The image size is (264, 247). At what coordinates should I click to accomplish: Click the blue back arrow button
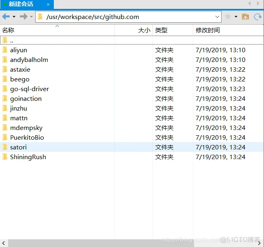(x=6, y=17)
